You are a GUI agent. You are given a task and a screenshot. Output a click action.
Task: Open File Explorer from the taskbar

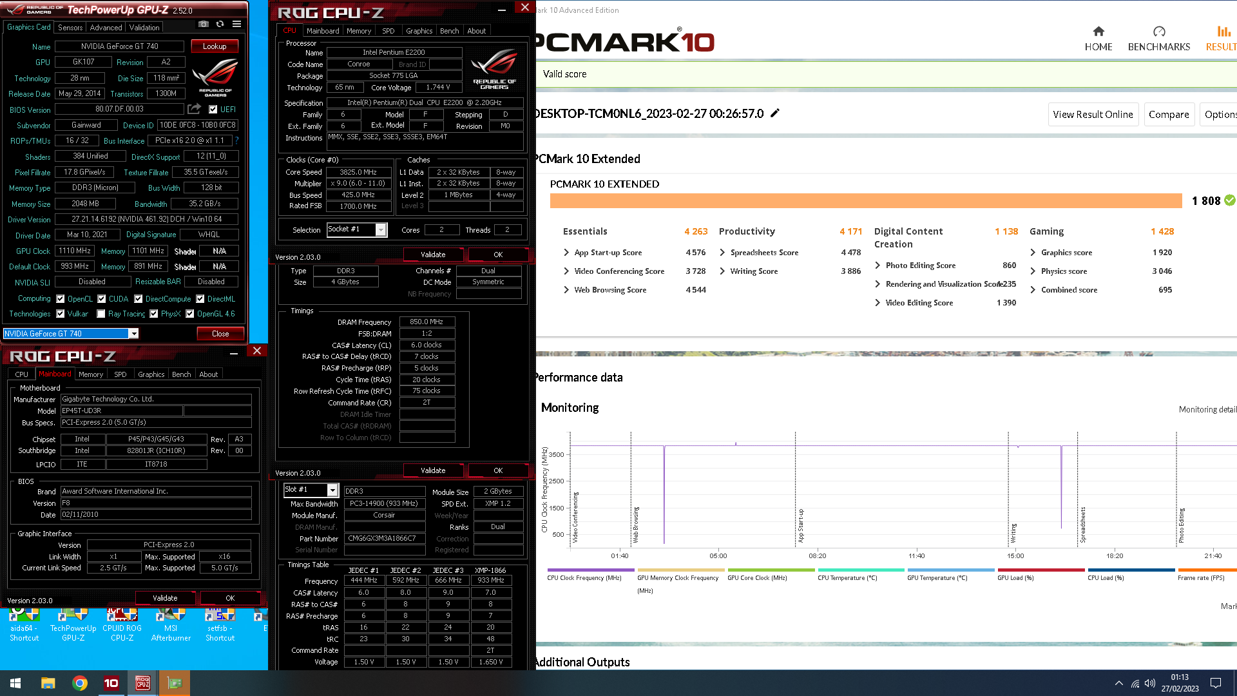[48, 683]
